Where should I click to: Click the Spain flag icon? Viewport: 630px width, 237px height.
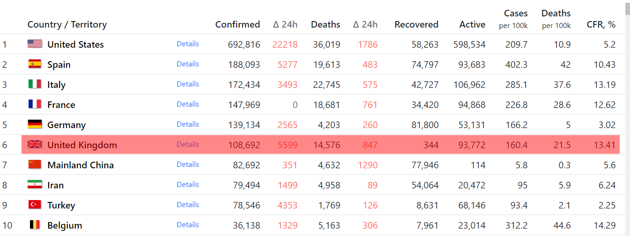pos(35,64)
